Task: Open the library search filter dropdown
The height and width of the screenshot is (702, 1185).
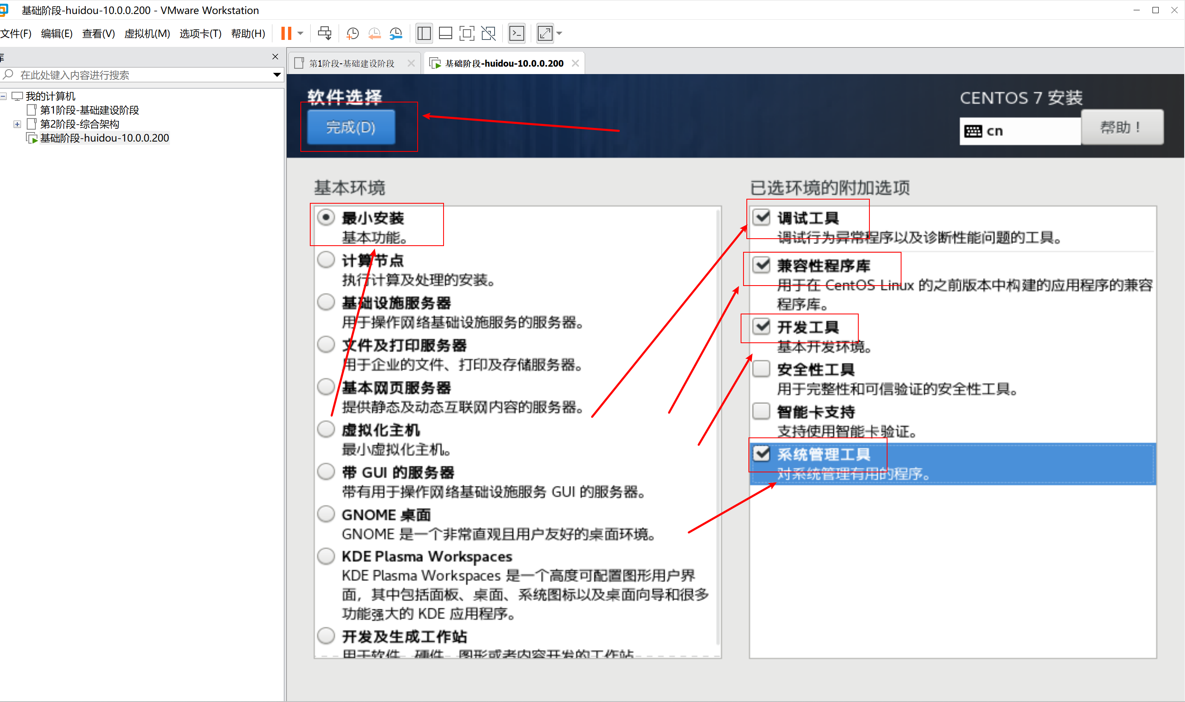Action: [x=277, y=75]
